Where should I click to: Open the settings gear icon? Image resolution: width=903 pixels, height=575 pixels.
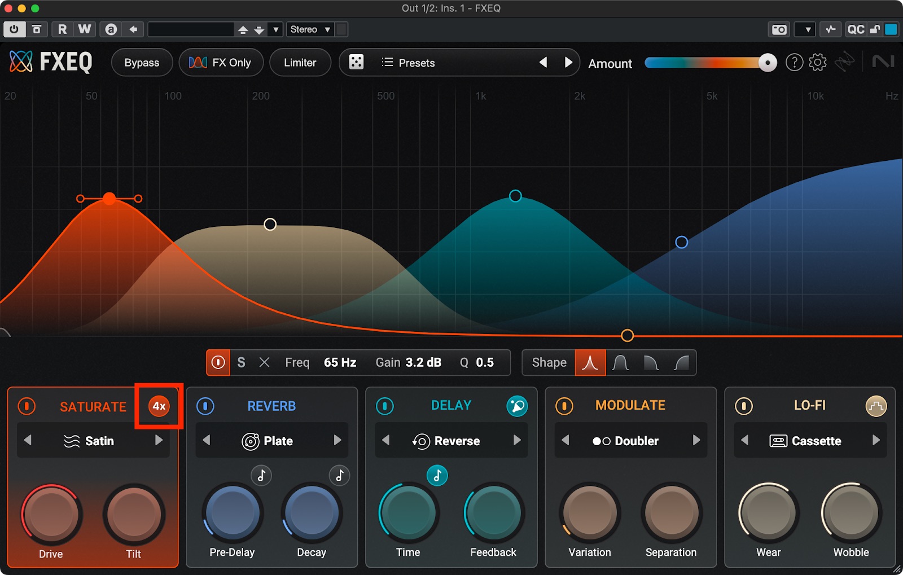pos(817,62)
